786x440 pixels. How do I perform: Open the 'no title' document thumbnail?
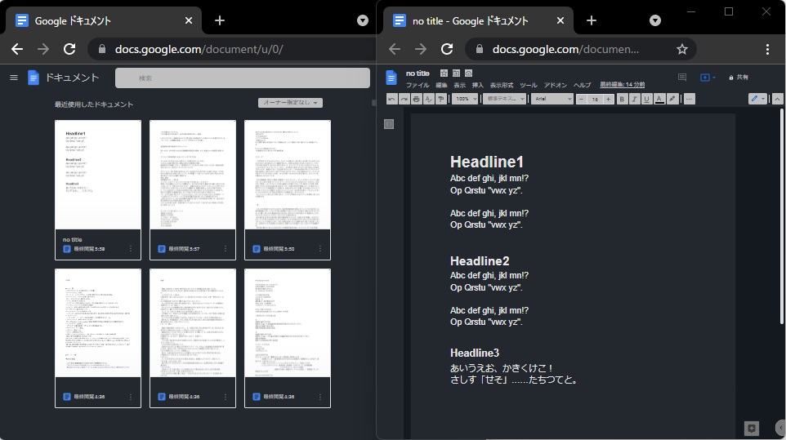click(x=98, y=175)
